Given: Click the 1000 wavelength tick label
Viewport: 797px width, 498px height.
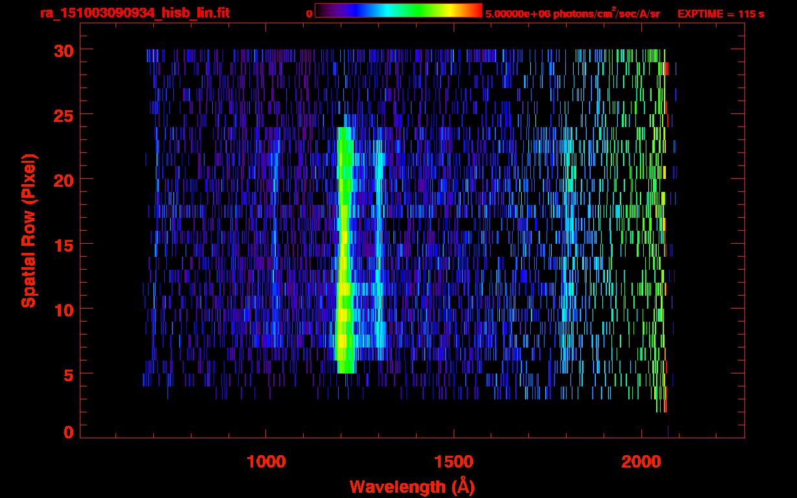Looking at the screenshot, I should (x=266, y=462).
